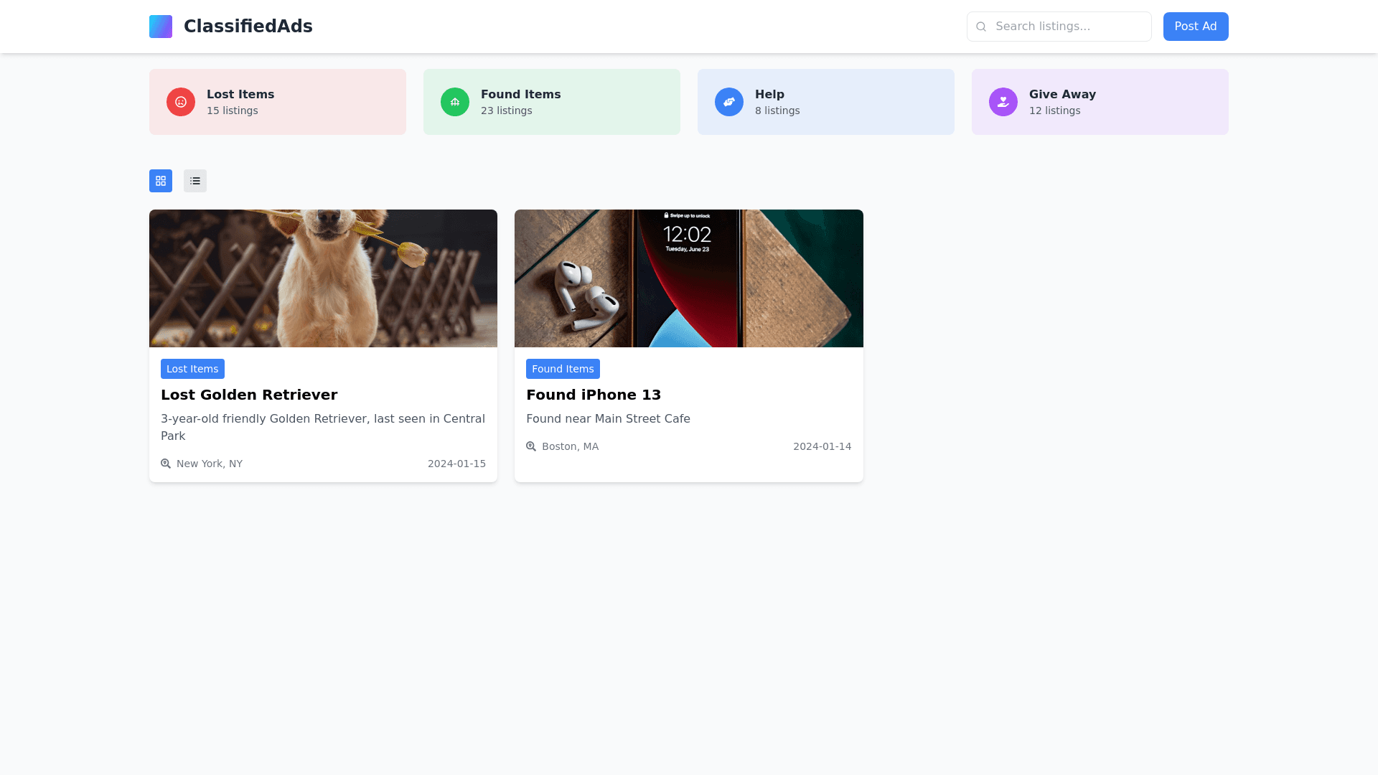Toggle the active grid view button off

160,180
